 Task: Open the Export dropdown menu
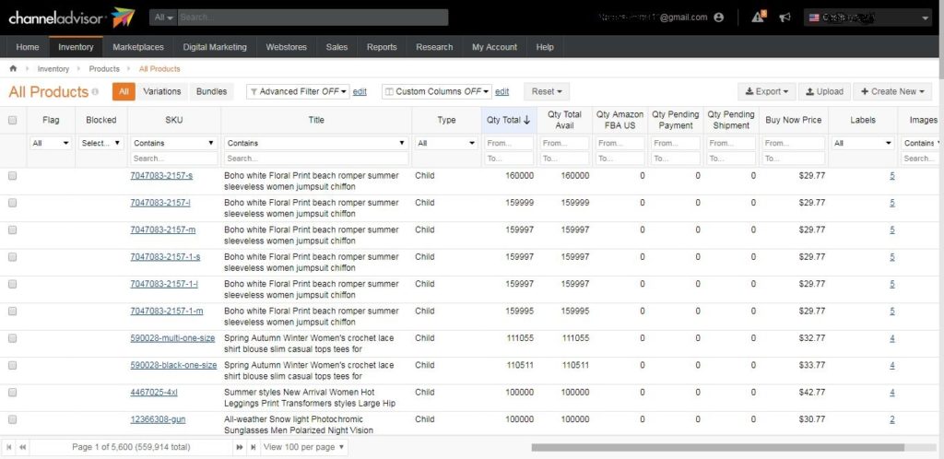[x=768, y=92]
